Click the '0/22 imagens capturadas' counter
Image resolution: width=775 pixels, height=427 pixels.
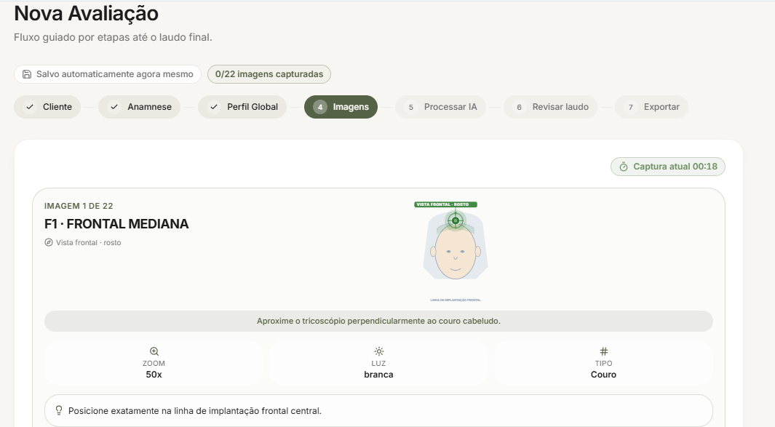(x=269, y=74)
